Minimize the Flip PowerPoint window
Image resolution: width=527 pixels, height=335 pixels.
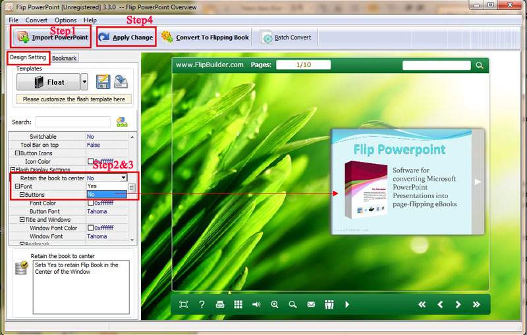476,5
